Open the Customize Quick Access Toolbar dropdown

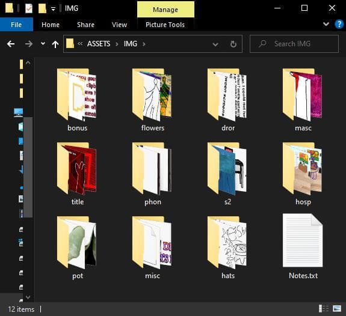pyautogui.click(x=53, y=9)
